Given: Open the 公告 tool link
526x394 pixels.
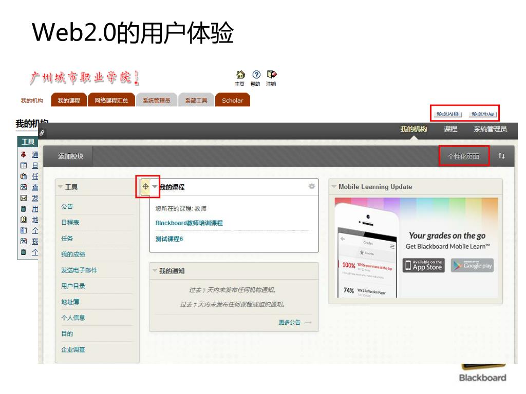Looking at the screenshot, I should (x=67, y=206).
